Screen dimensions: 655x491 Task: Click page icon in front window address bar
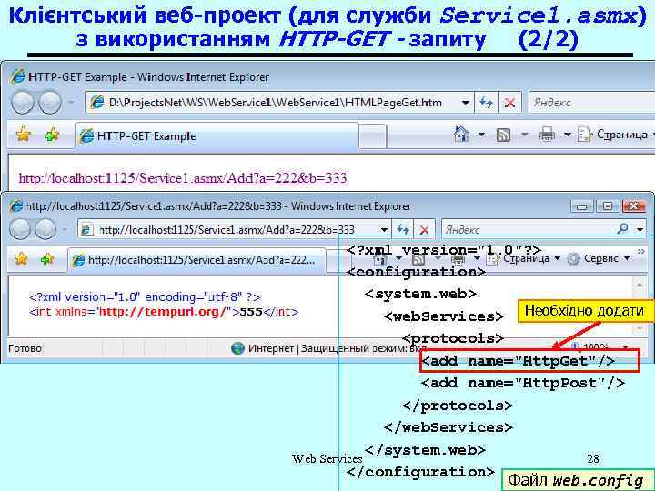tap(86, 230)
